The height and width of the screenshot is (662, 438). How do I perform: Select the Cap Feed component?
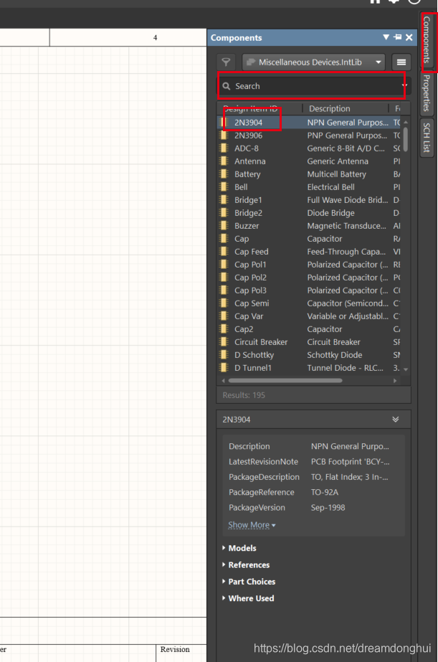coord(309,252)
